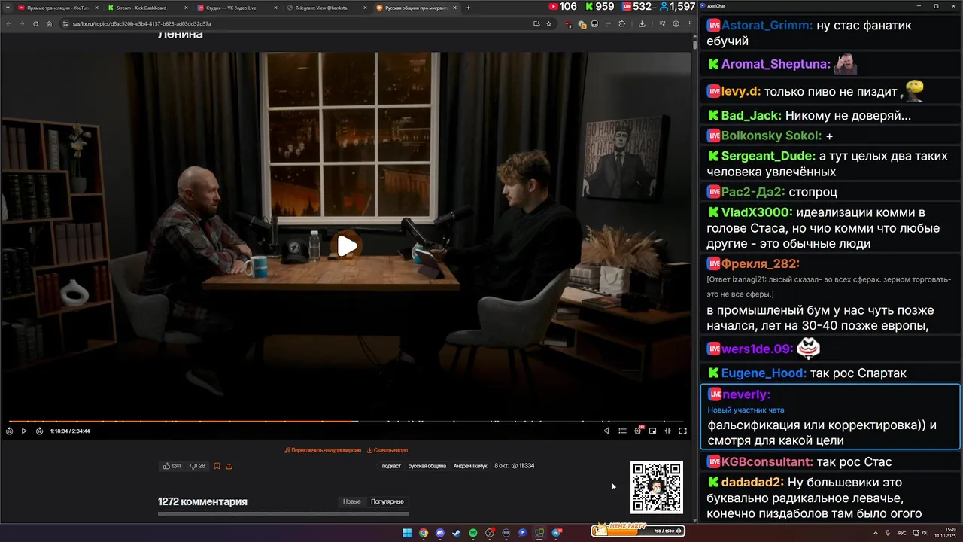Switch to the Telegram View @banksta tab
Image resolution: width=963 pixels, height=542 pixels.
point(326,8)
